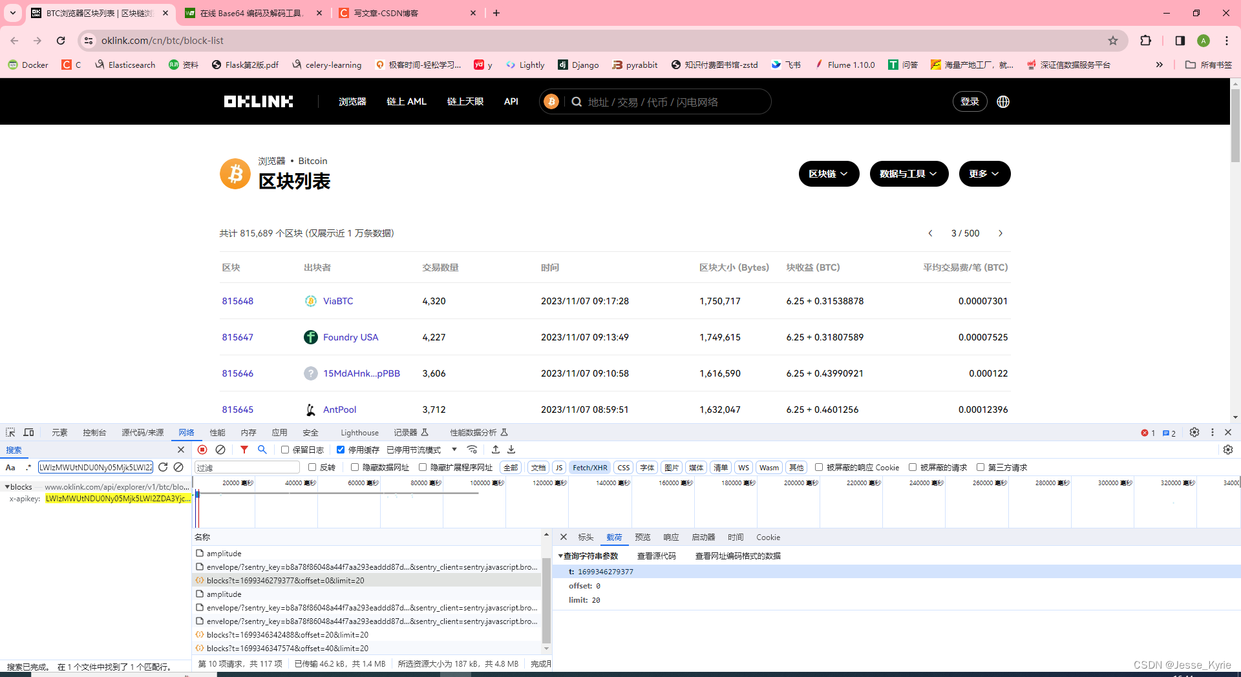Screen dimensions: 1241x677
Task: Open the ViaBTC miner link
Action: tap(338, 301)
